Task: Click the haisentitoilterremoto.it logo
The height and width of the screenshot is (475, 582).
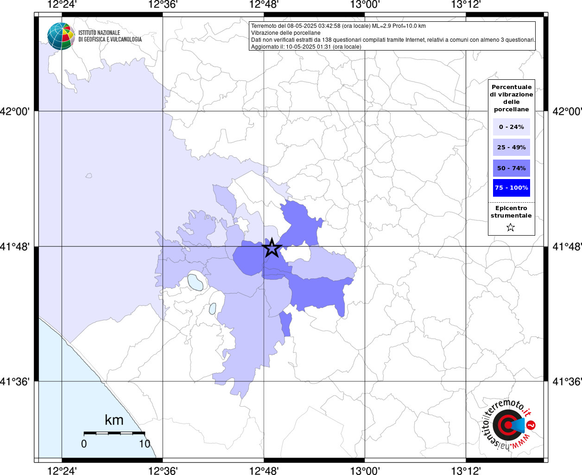Action: pos(508,424)
